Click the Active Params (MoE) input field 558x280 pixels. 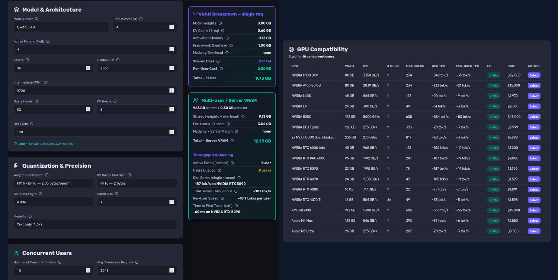[x=95, y=49]
